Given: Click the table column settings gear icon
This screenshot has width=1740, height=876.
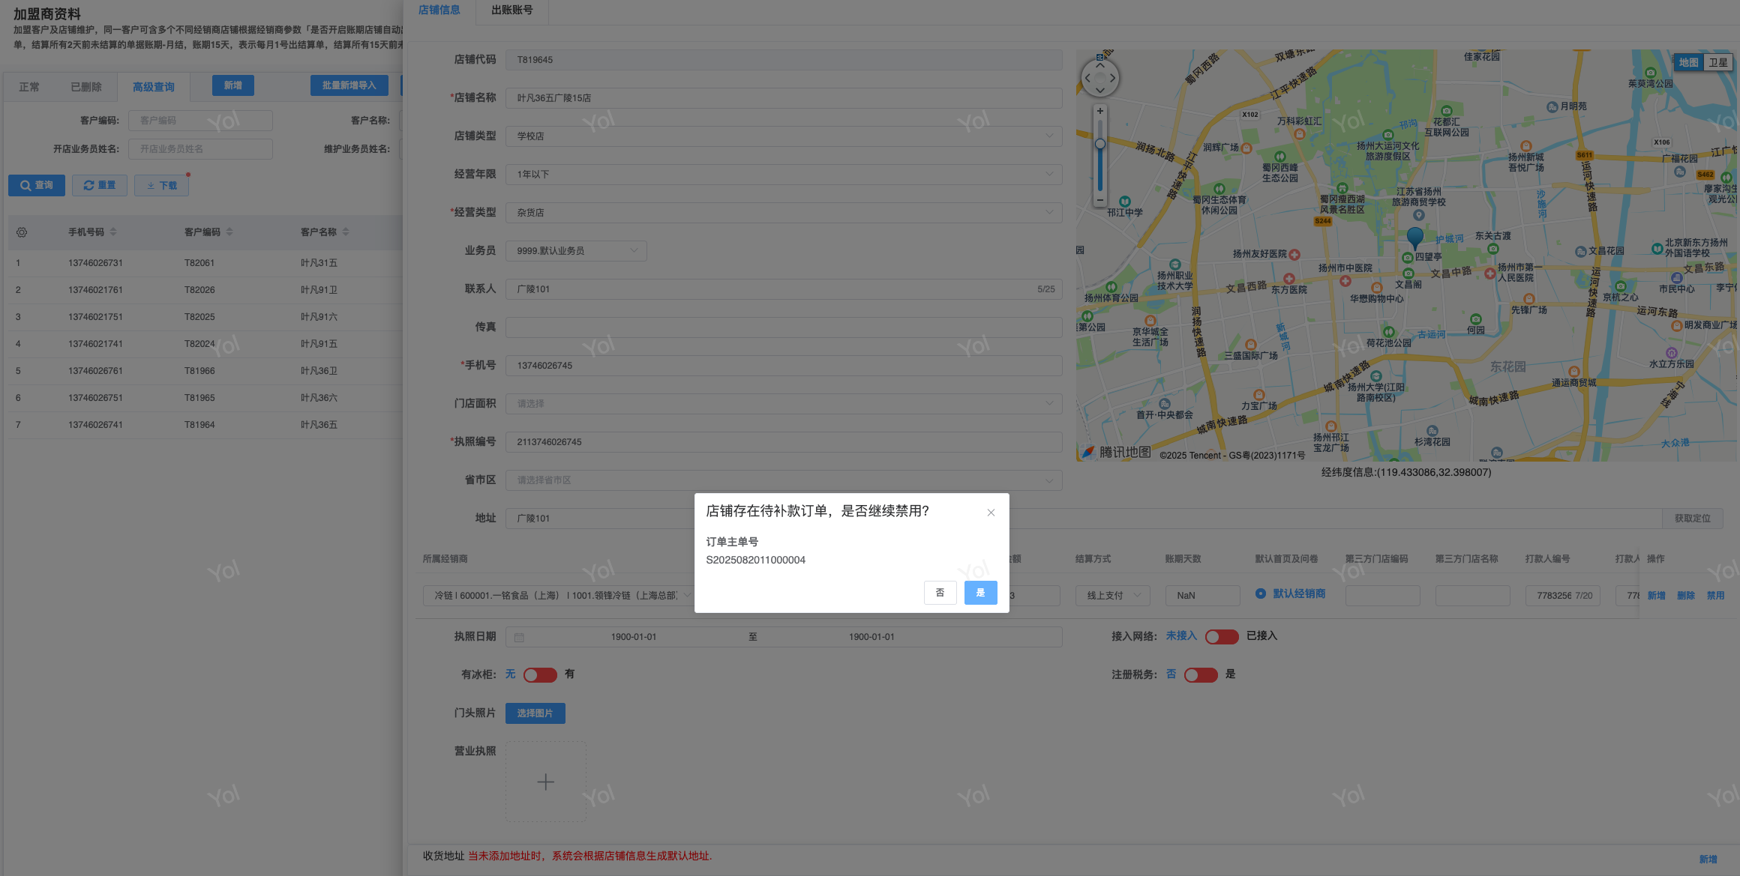Looking at the screenshot, I should pos(22,232).
